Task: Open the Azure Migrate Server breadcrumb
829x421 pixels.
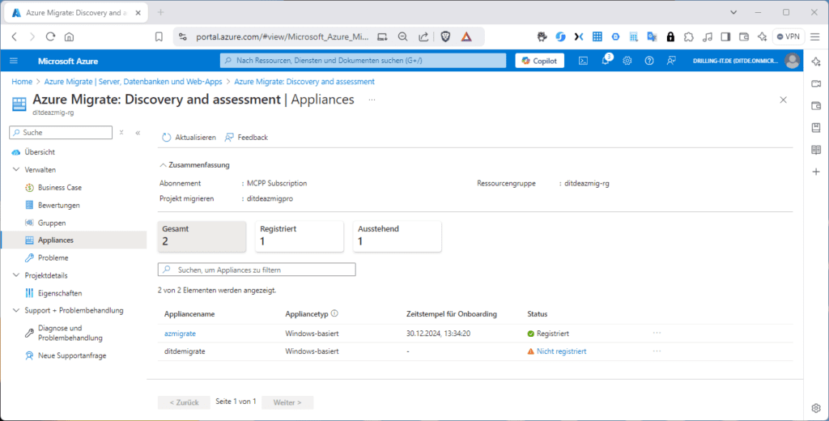Action: point(135,82)
